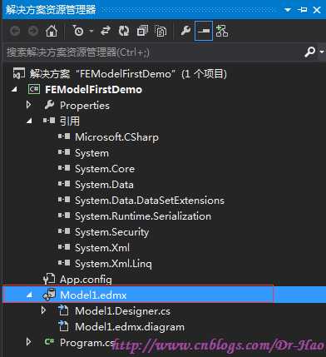This screenshot has height=357, width=326.
Task: Click reference icon beside System.Security
Action: [x=64, y=231]
